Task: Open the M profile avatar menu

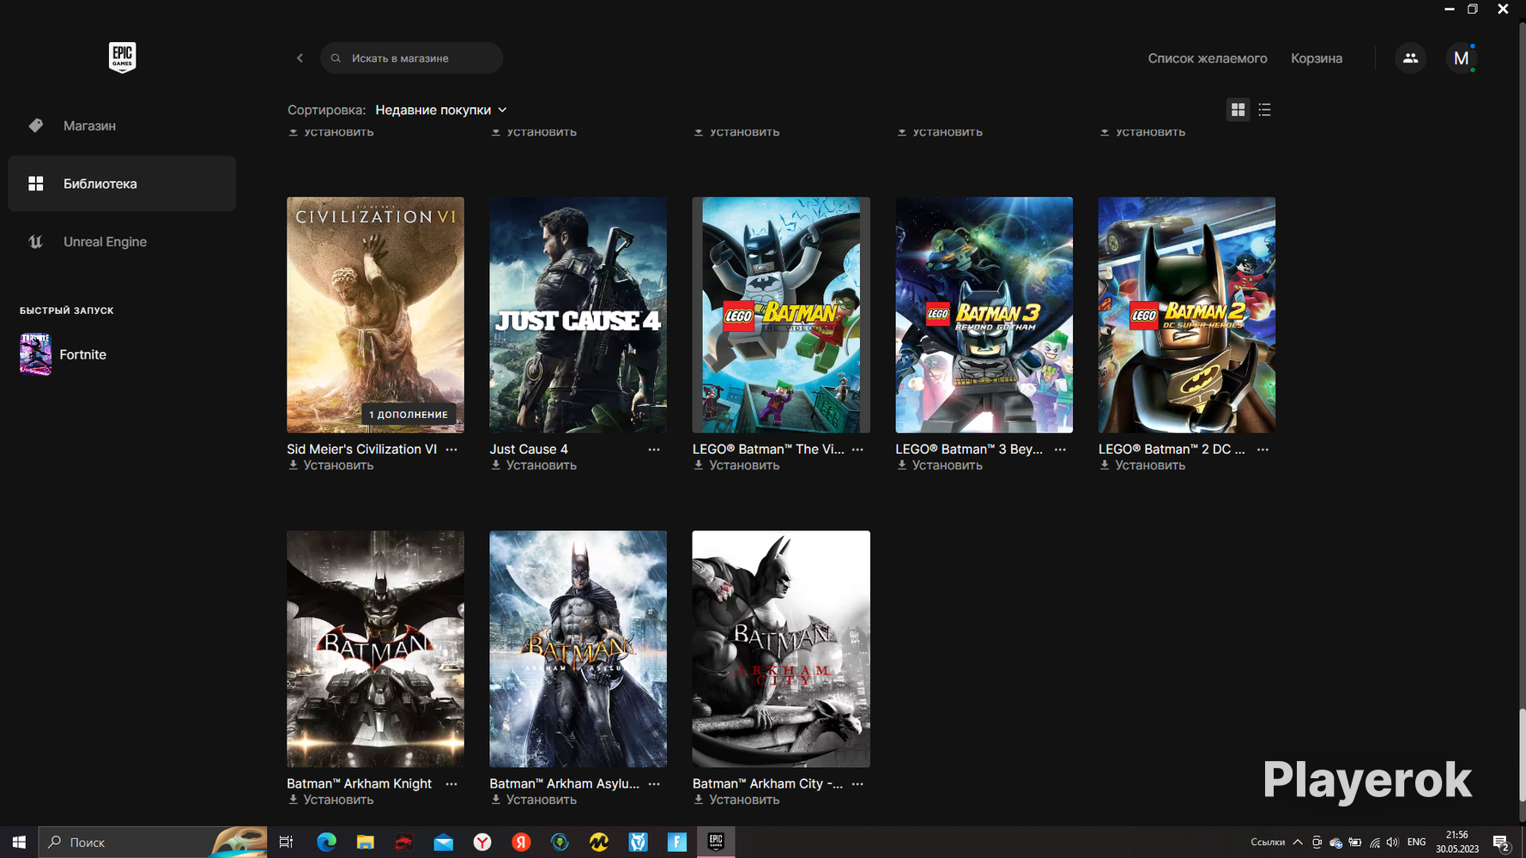Action: [x=1461, y=58]
